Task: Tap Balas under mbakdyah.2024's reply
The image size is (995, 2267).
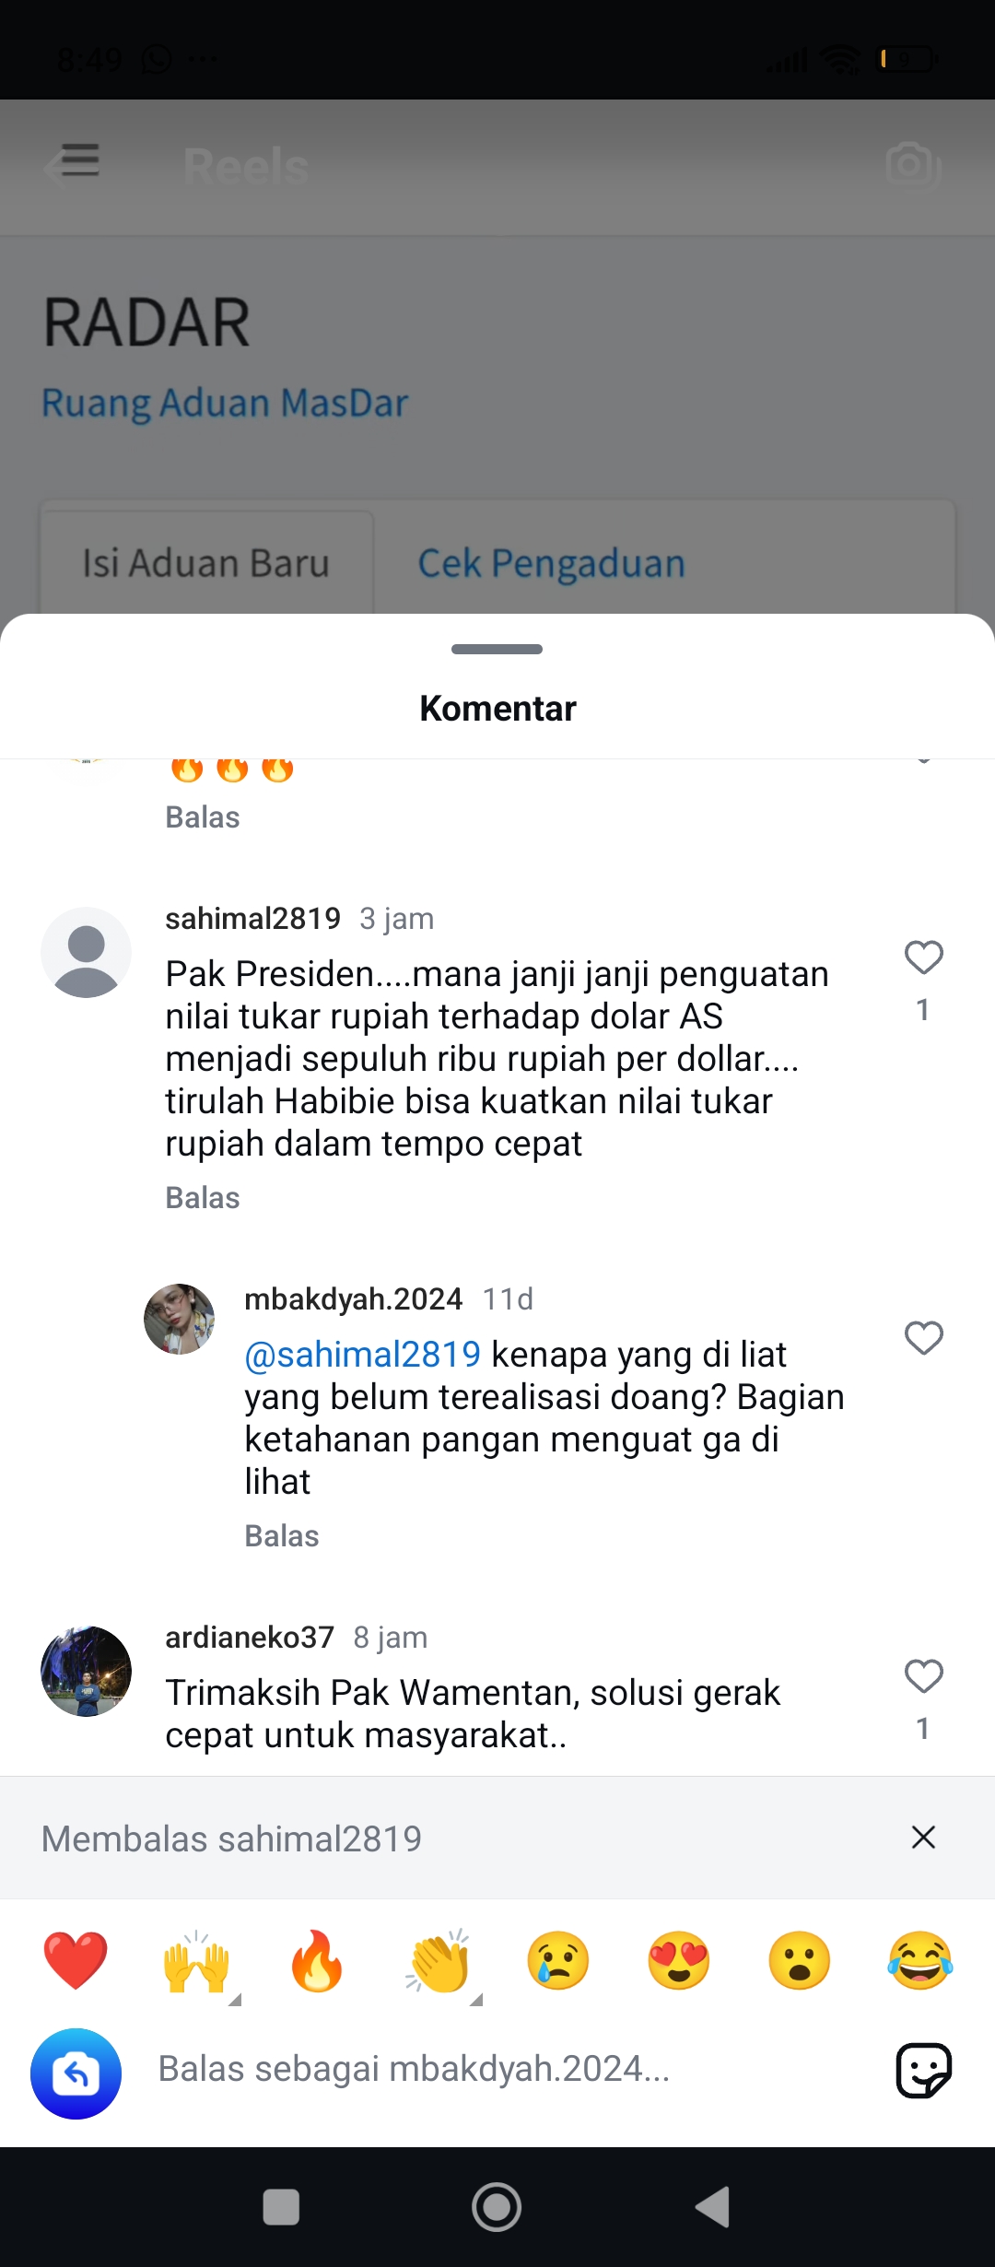Action: tap(282, 1536)
